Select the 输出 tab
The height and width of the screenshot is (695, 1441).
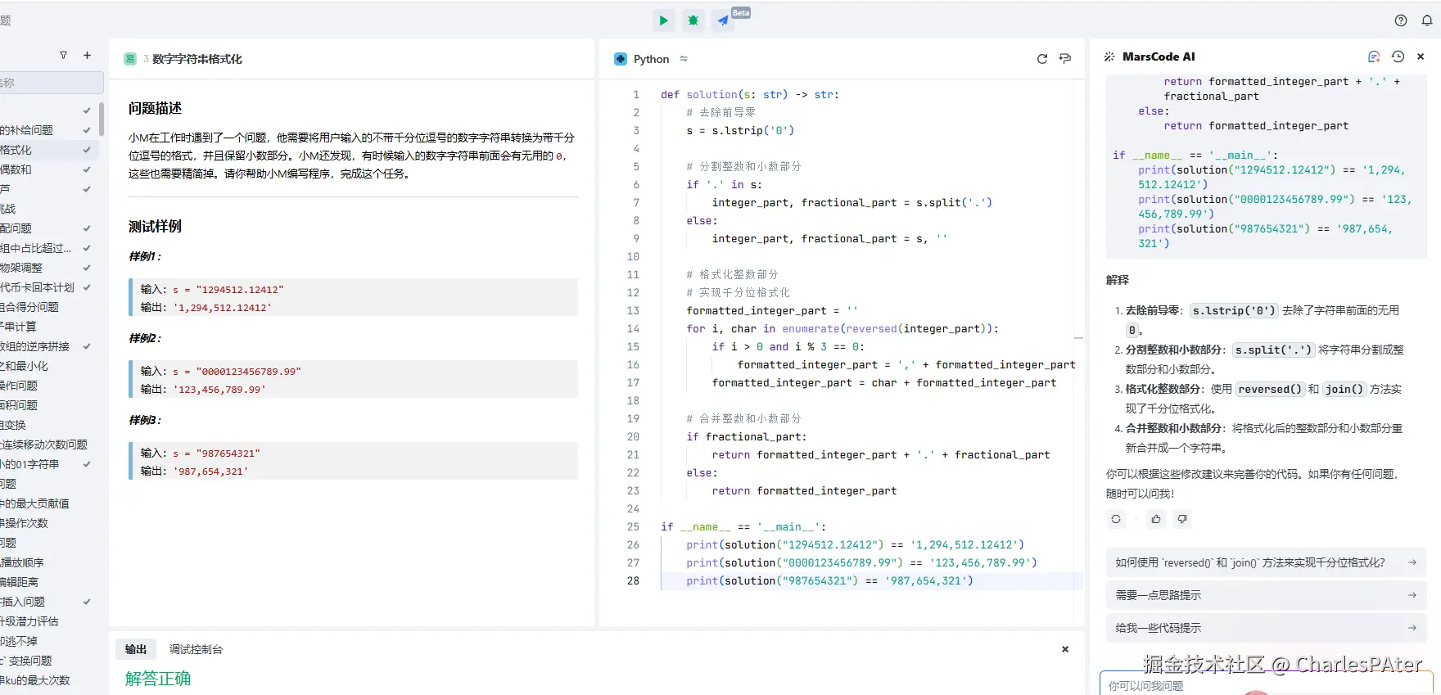[x=136, y=649]
